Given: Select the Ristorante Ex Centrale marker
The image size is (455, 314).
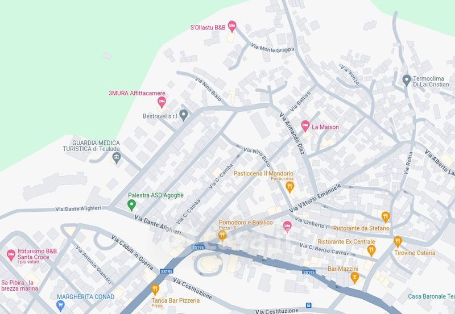Looking at the screenshot, I should pos(371,250).
